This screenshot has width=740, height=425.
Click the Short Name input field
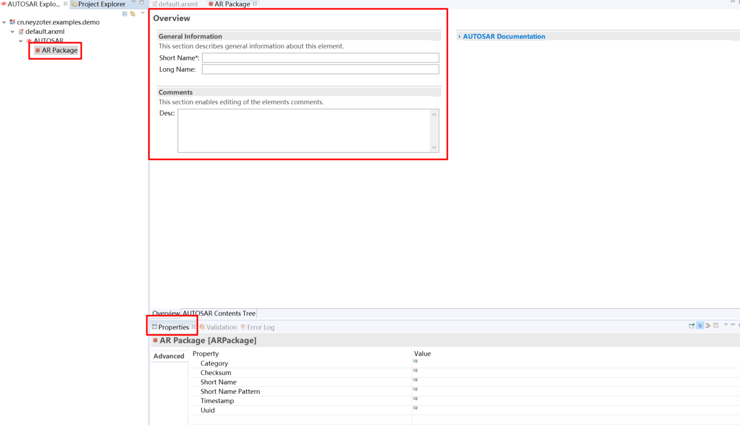(320, 58)
